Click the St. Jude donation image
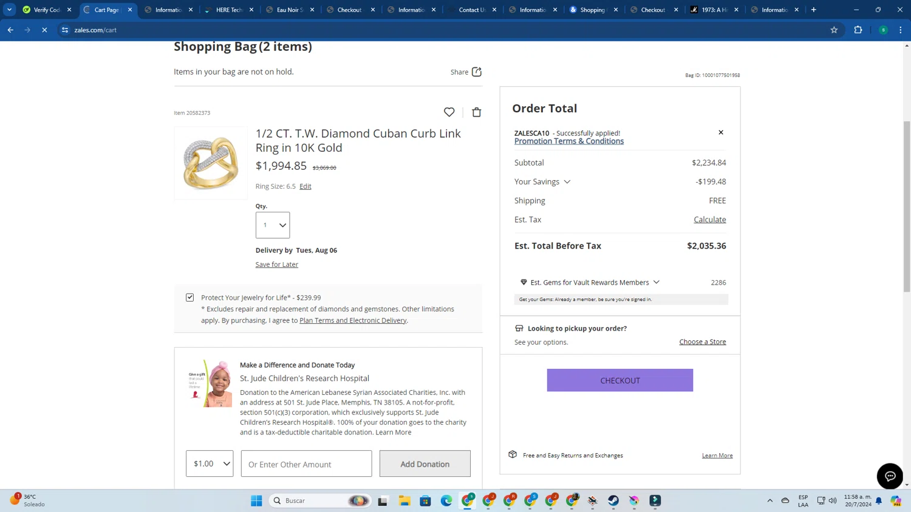This screenshot has width=911, height=512. click(210, 383)
